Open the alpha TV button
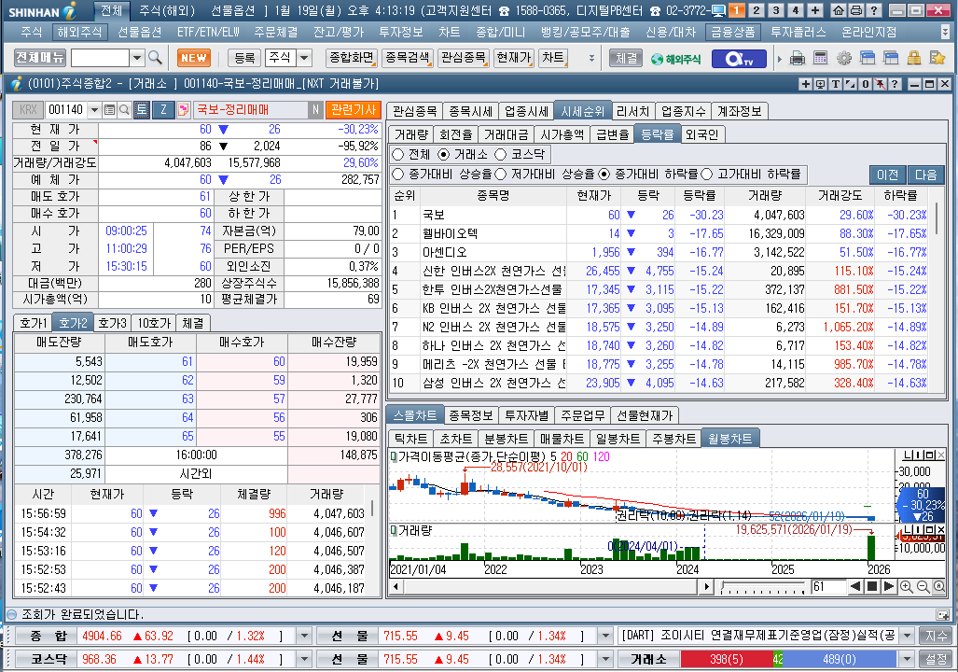 tap(738, 59)
